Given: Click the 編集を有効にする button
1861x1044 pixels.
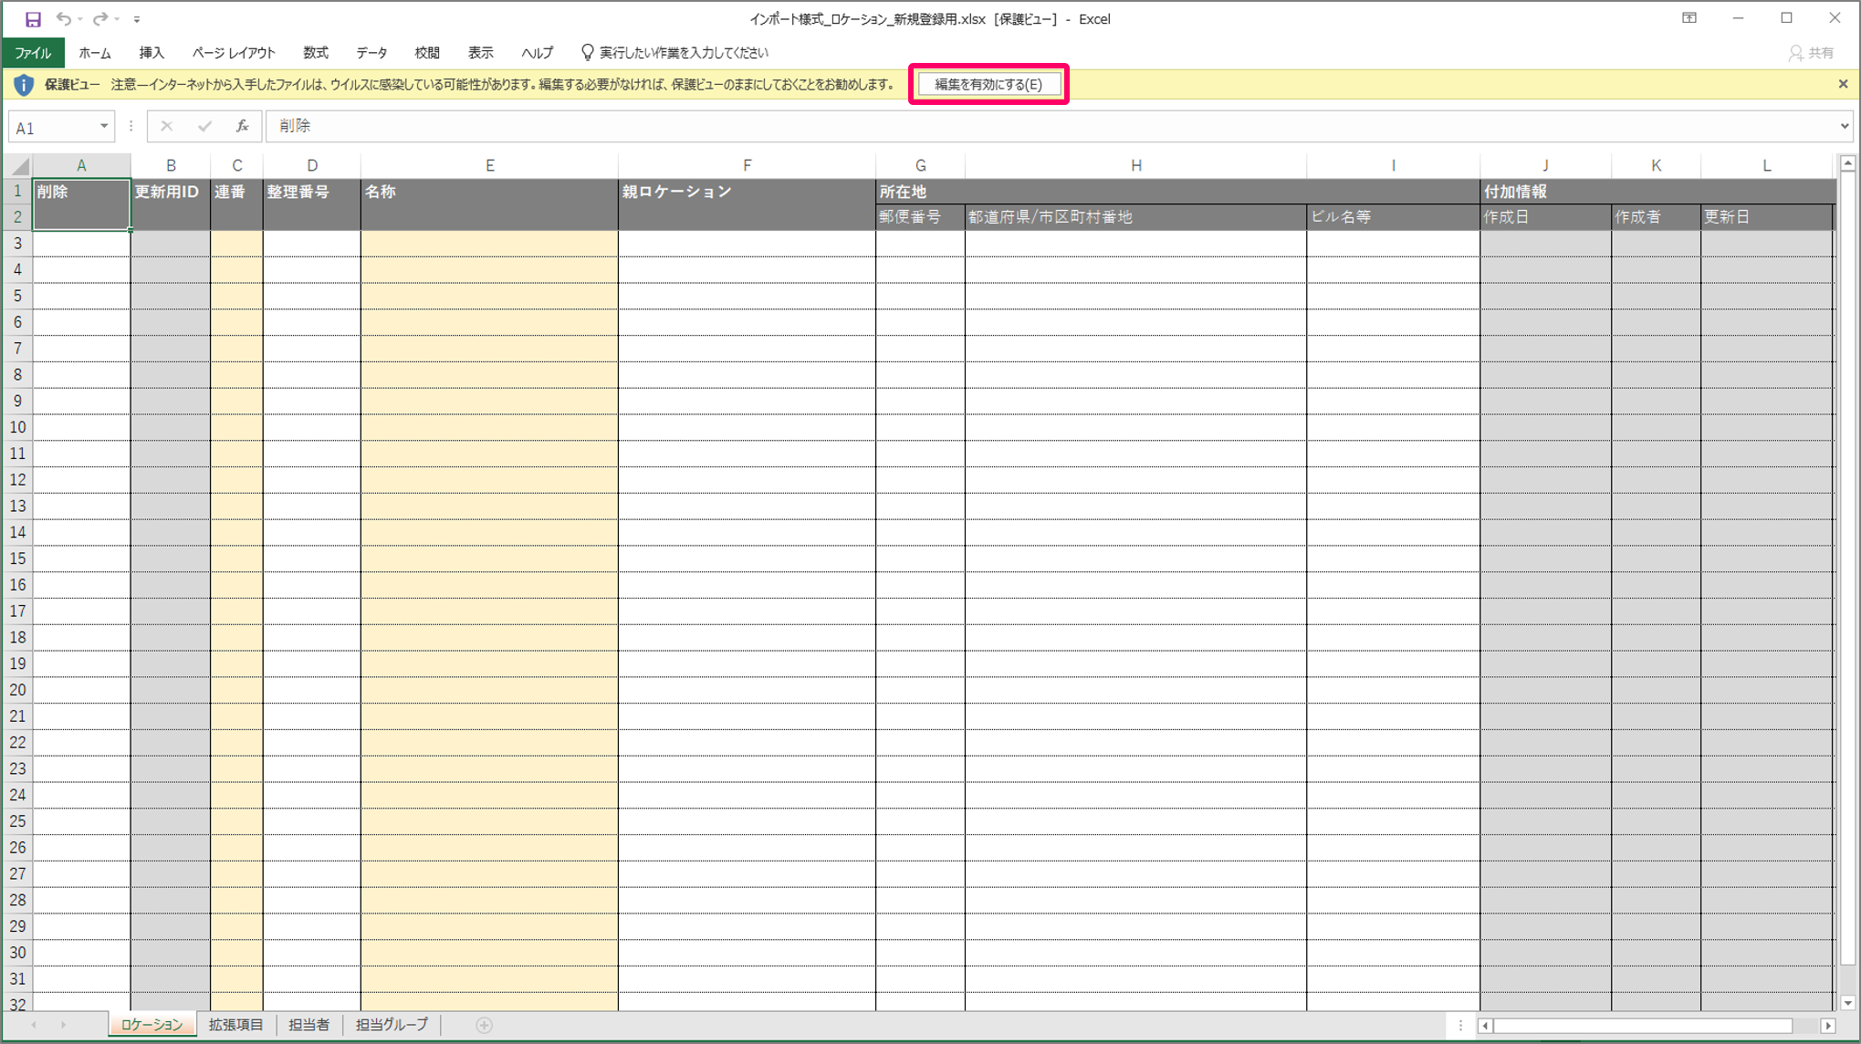Looking at the screenshot, I should coord(988,84).
